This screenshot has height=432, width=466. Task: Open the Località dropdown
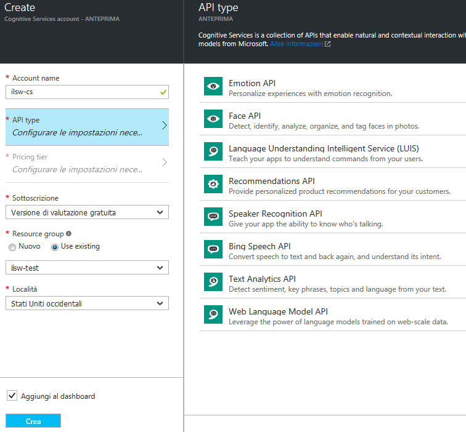click(x=87, y=303)
